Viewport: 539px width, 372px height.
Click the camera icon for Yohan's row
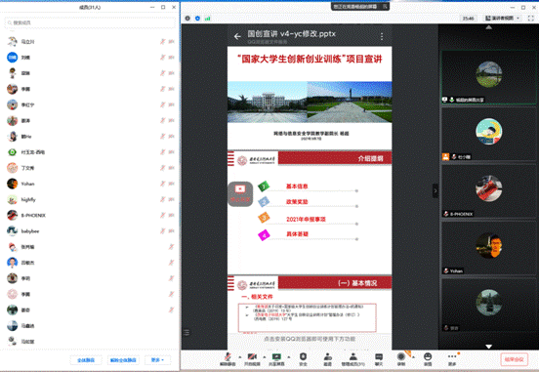click(171, 184)
